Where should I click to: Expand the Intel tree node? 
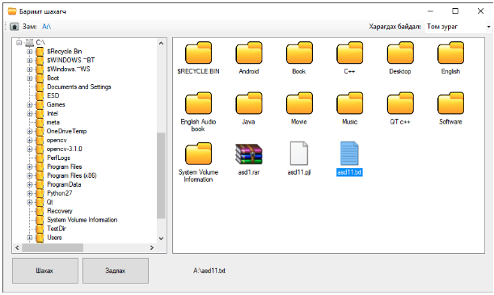coord(30,113)
